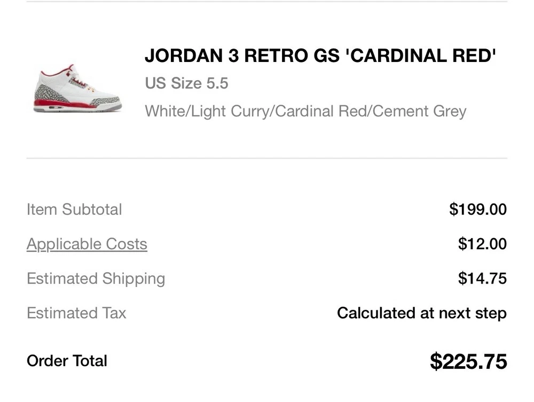Click the Item Subtotal label
Viewport: 534px width, 402px height.
pyautogui.click(x=74, y=209)
